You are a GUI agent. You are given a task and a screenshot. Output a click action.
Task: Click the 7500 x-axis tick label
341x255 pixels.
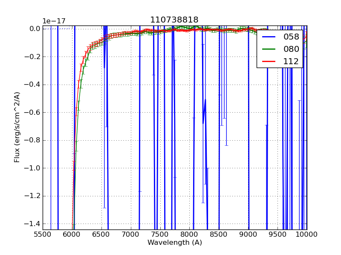coord(160,234)
